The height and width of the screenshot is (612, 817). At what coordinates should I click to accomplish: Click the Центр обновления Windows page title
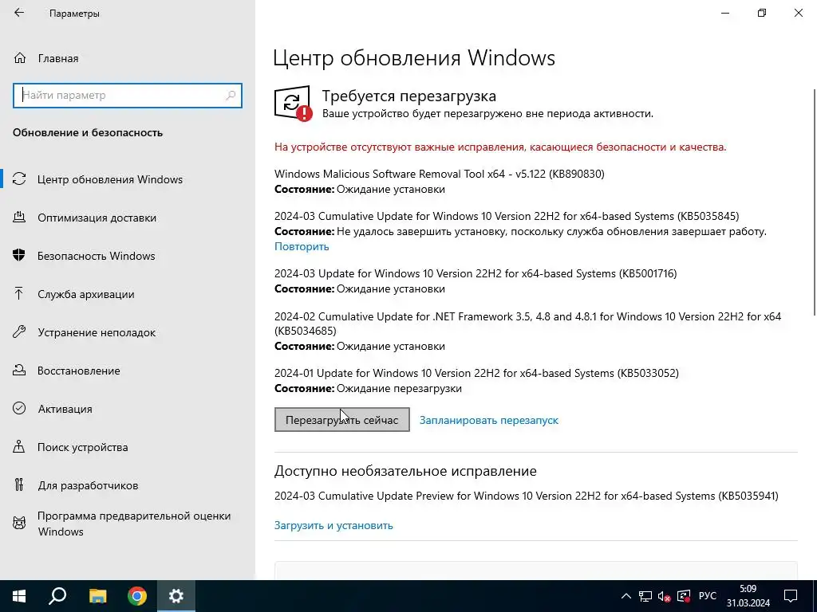pyautogui.click(x=414, y=57)
